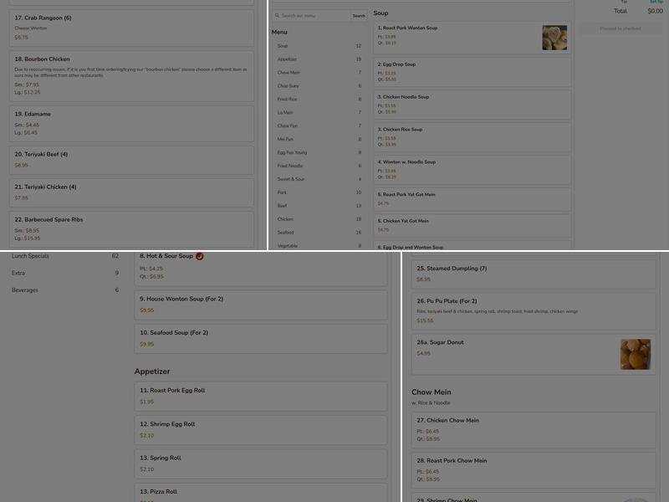Viewport: 669px width, 502px height.
Task: Click the Set tip link
Action: pyautogui.click(x=656, y=3)
